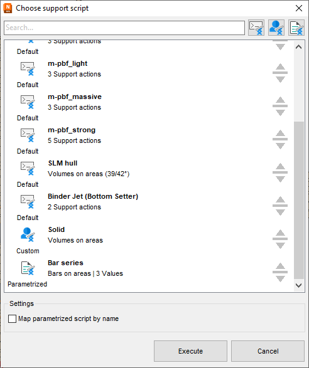309x368 pixels.
Task: Toggle the custom scripts filter icon
Action: click(276, 28)
